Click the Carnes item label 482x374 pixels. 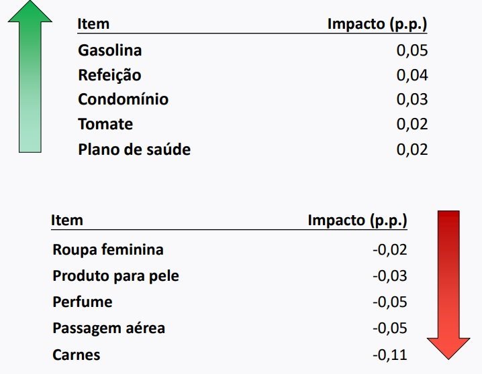click(x=77, y=355)
